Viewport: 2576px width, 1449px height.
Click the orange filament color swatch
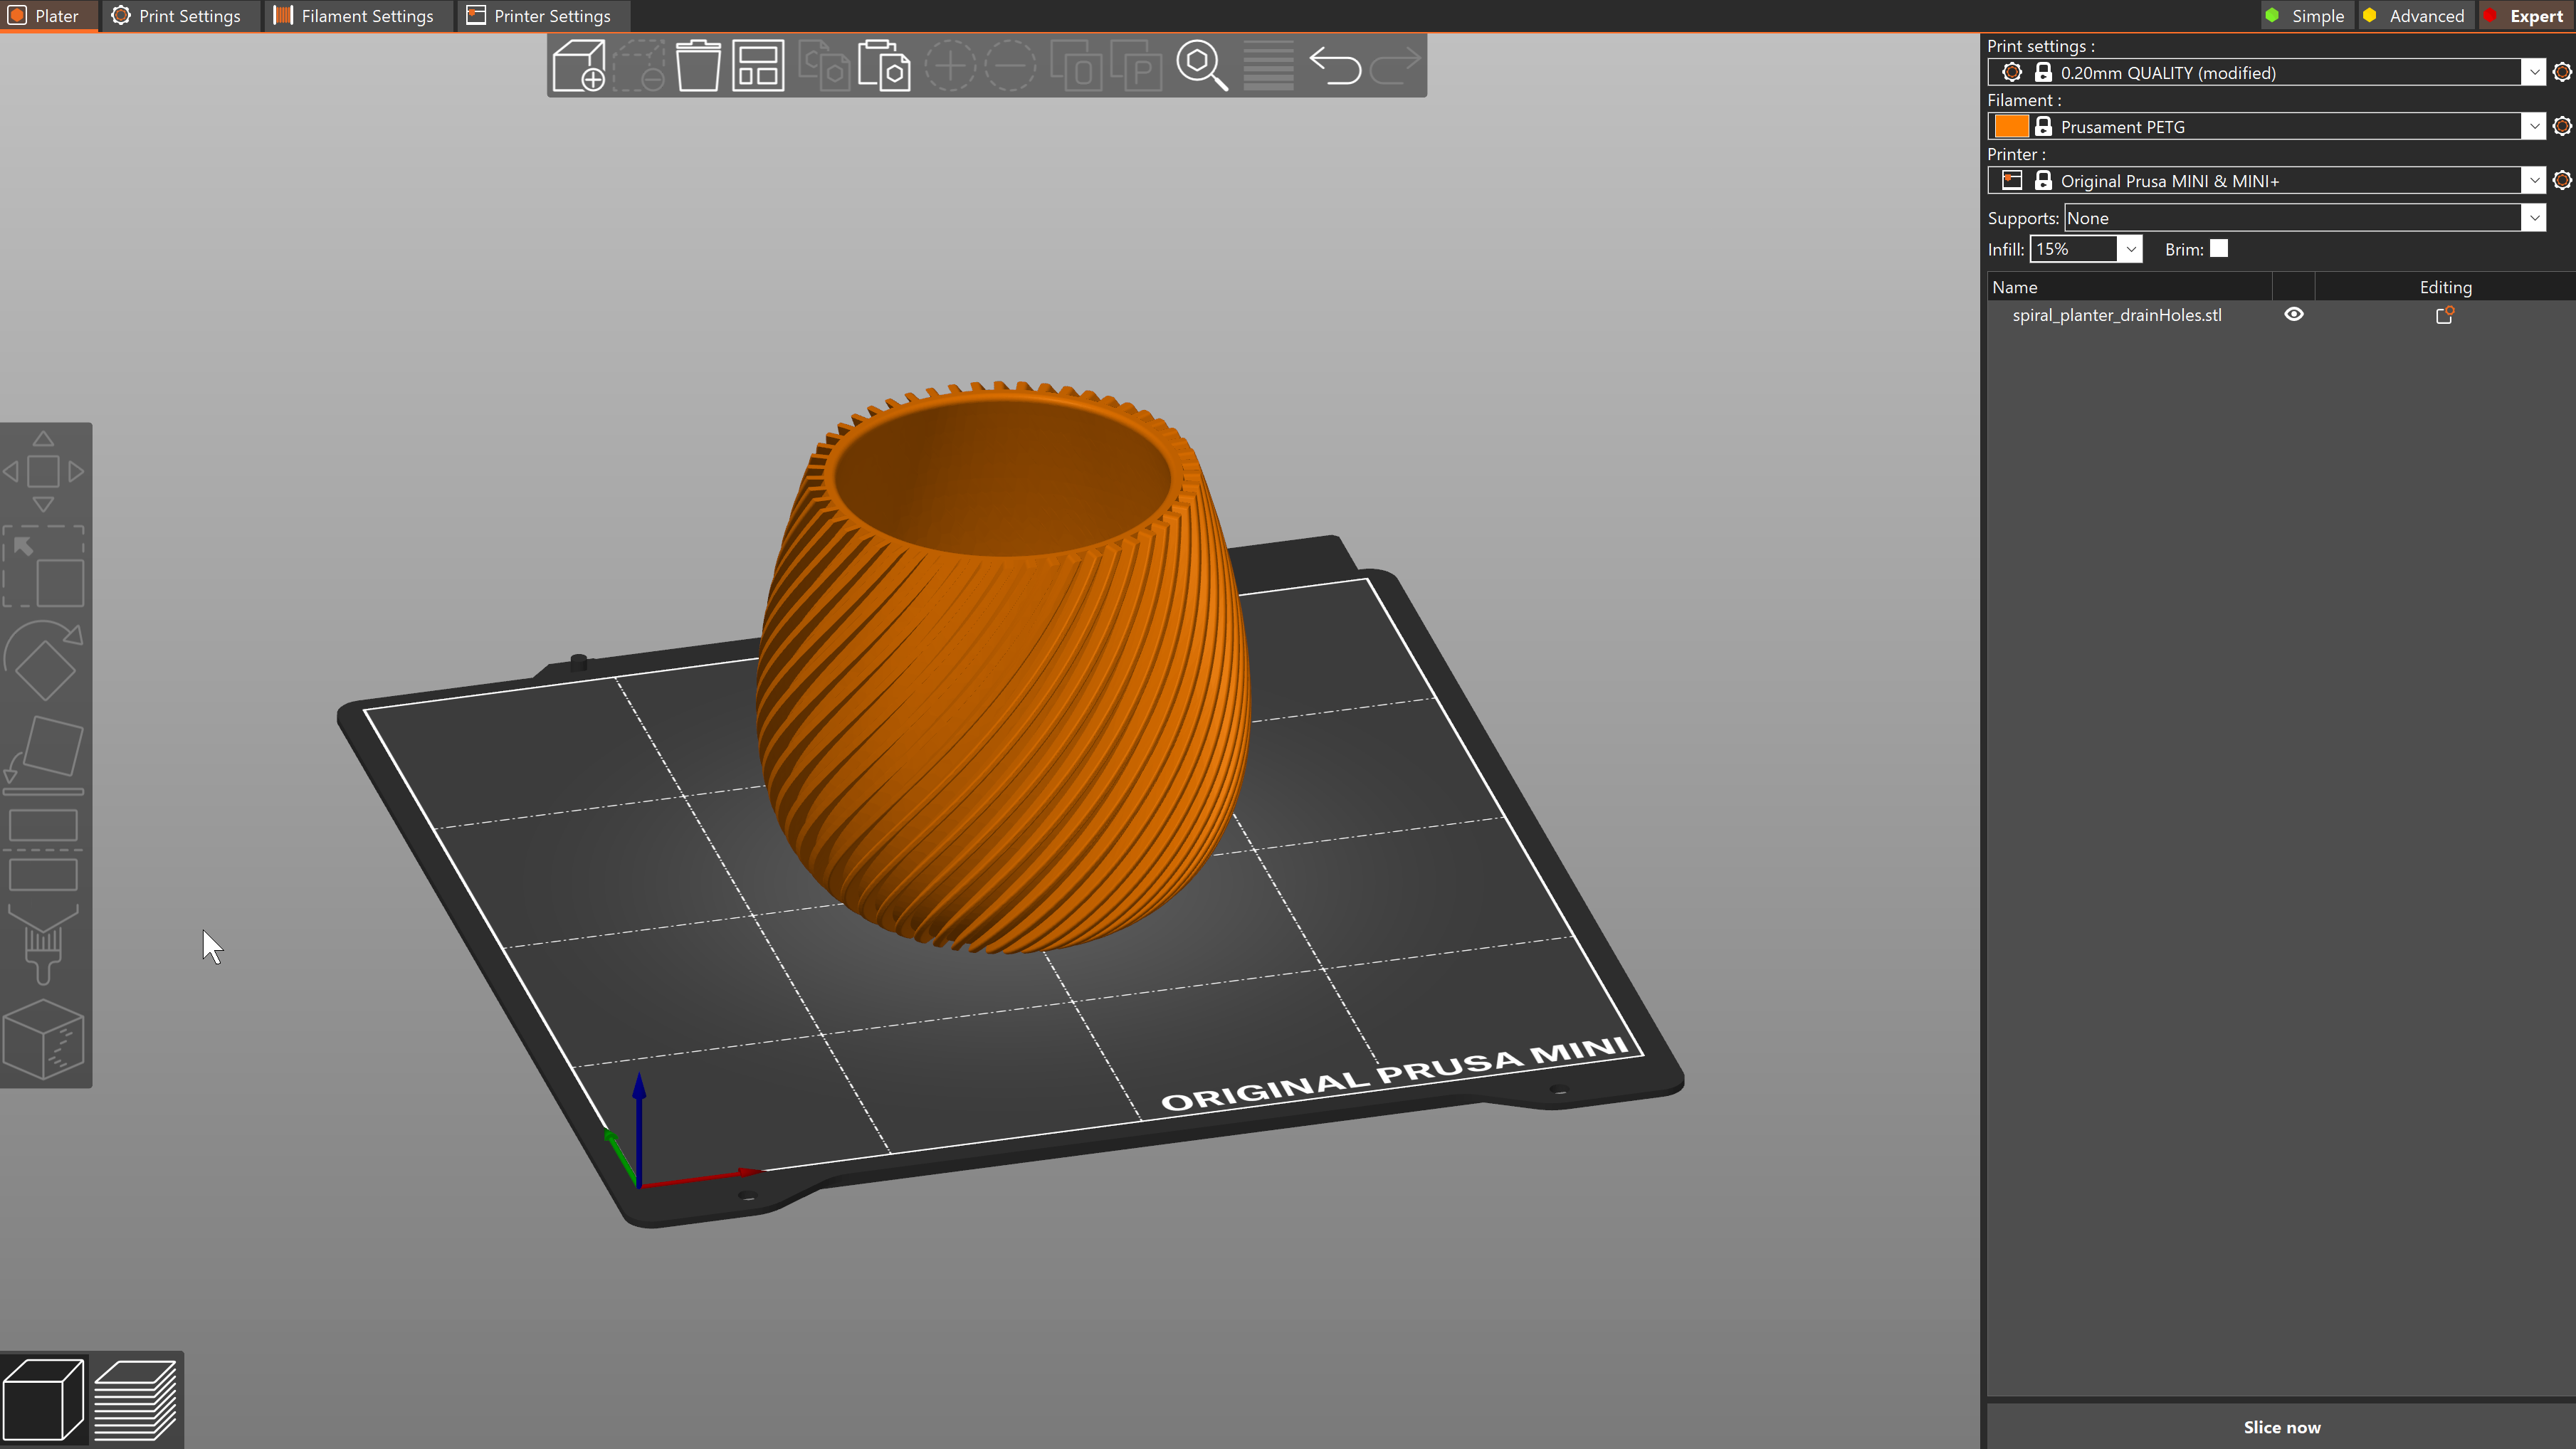pyautogui.click(x=2011, y=126)
